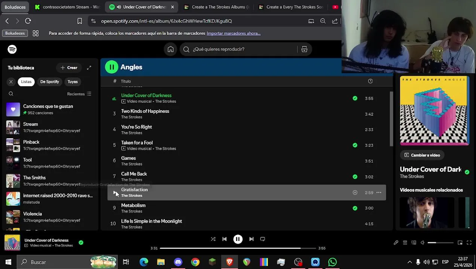Switch to contrasocietatem Stream browser tab

point(68,7)
